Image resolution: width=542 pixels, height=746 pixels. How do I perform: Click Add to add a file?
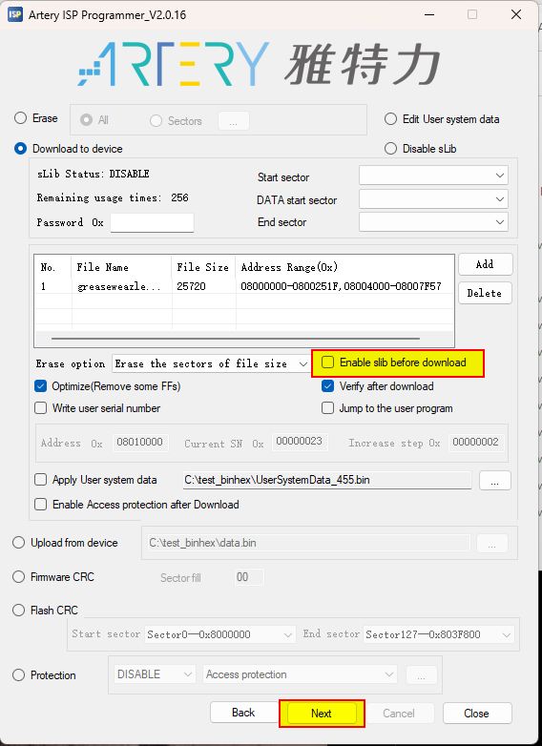point(486,264)
